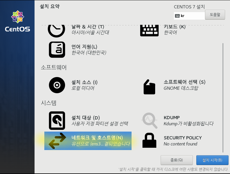Click the hard disk icon for 설치 대상
The height and width of the screenshot is (174, 230).
[x=57, y=121]
